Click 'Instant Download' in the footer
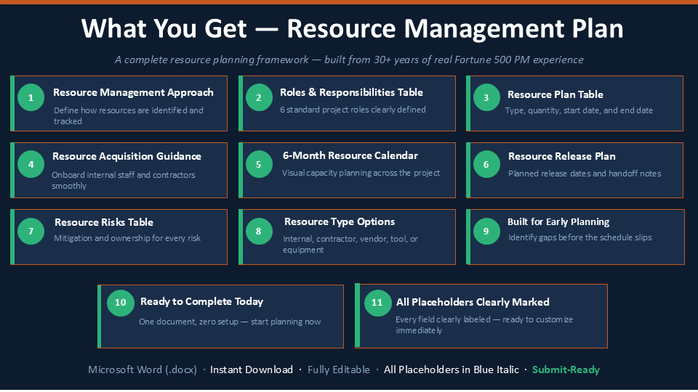698x392 pixels. click(252, 369)
